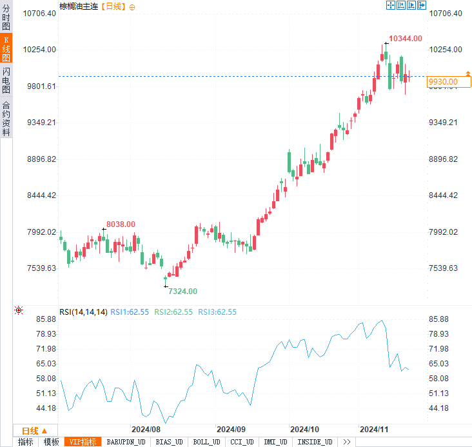Open the 合约资料 side tab
472x447 pixels.
[6, 118]
